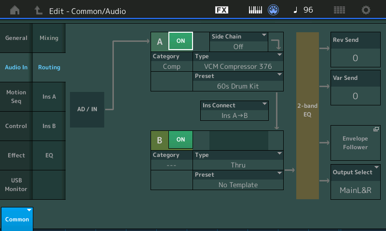Tap the keyboard control icon
This screenshot has width=386, height=231.
(x=255, y=10)
